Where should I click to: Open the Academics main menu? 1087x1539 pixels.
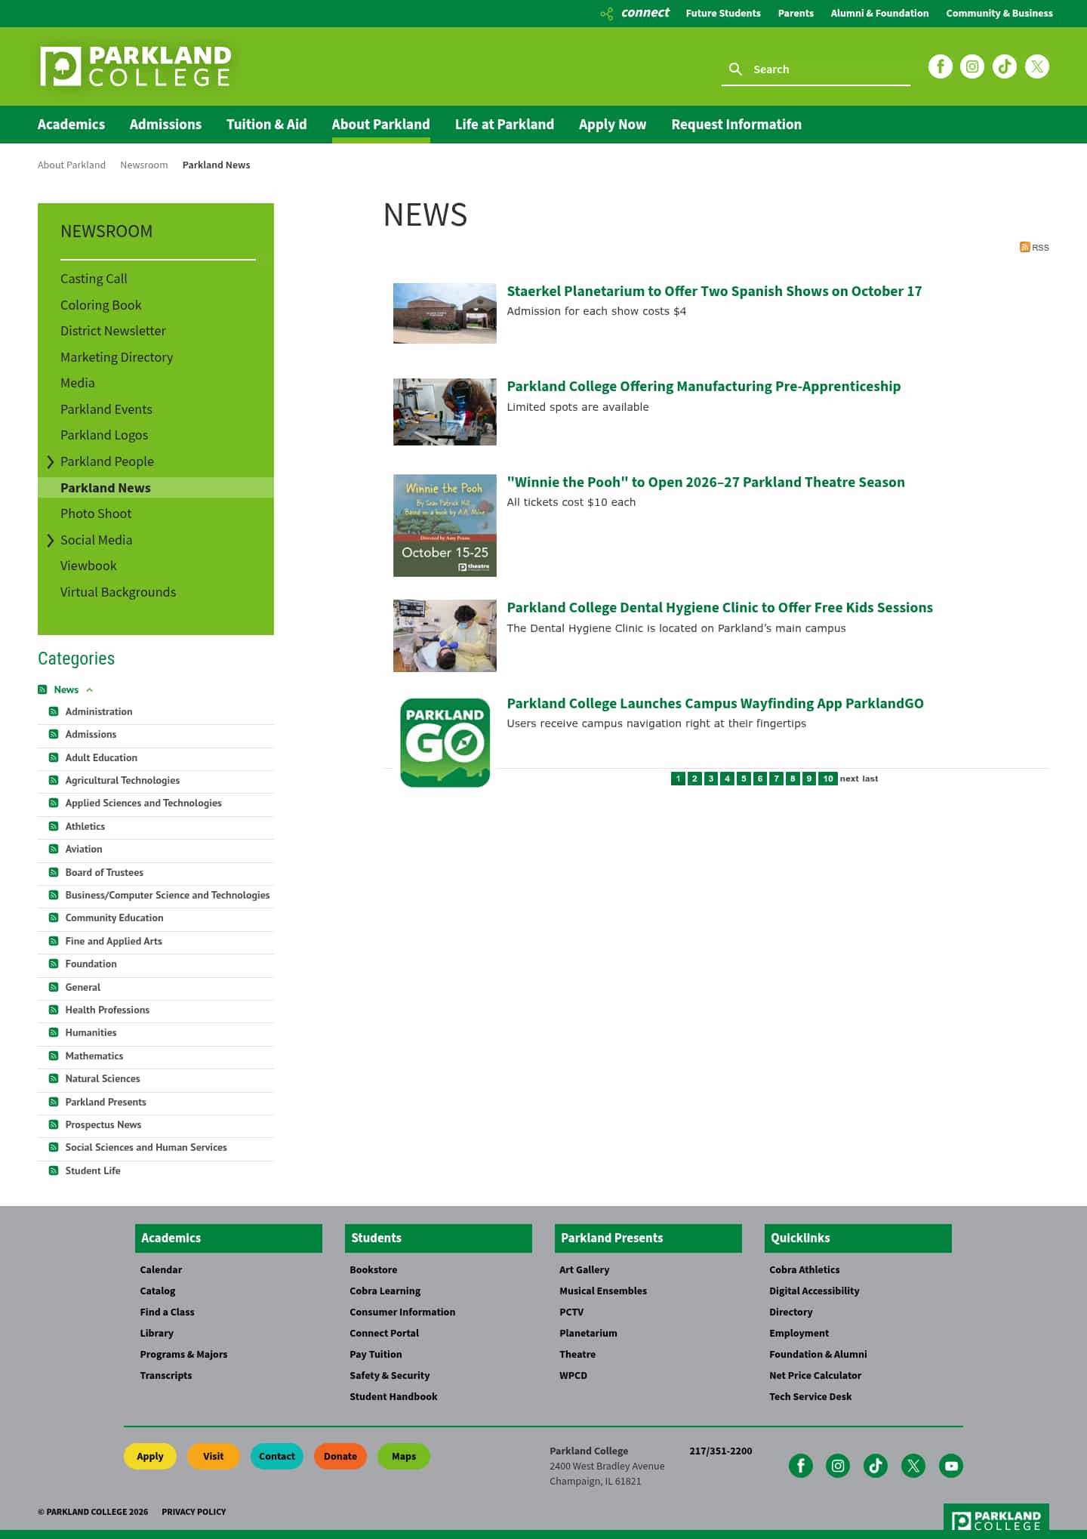(x=72, y=125)
